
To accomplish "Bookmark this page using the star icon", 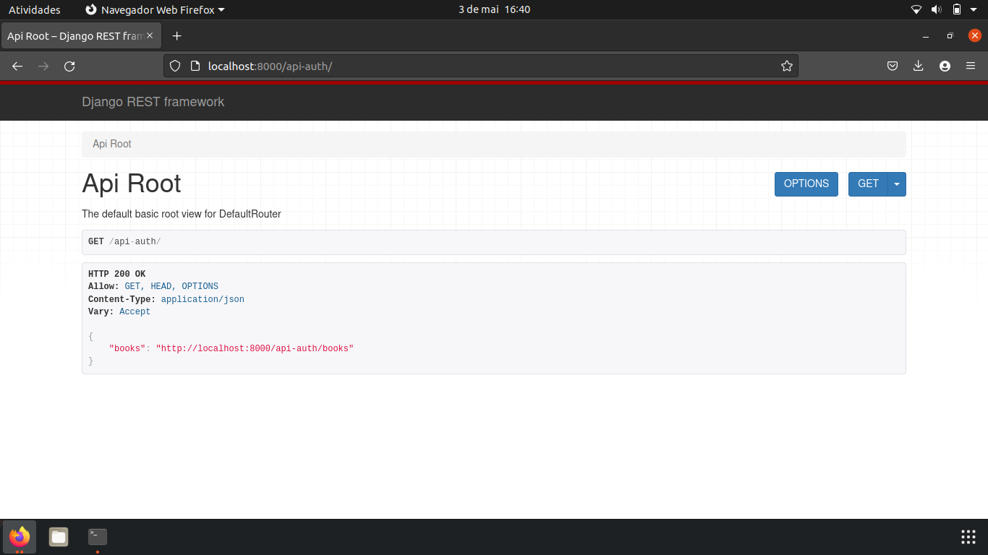I will (x=787, y=66).
